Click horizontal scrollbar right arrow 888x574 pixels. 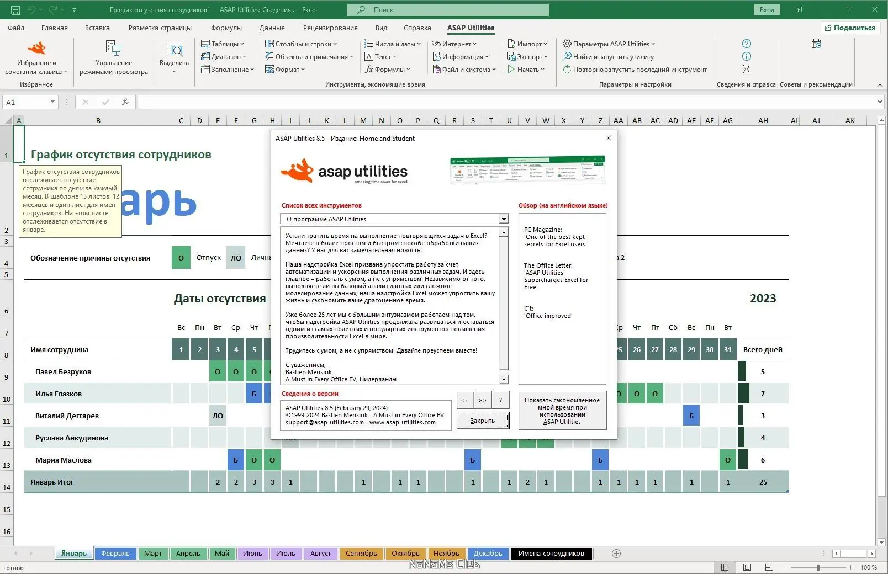click(872, 554)
